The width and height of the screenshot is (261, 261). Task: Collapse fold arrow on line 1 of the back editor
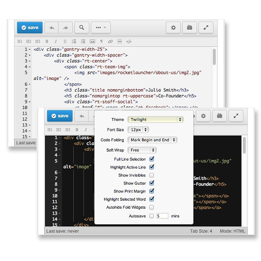30,50
